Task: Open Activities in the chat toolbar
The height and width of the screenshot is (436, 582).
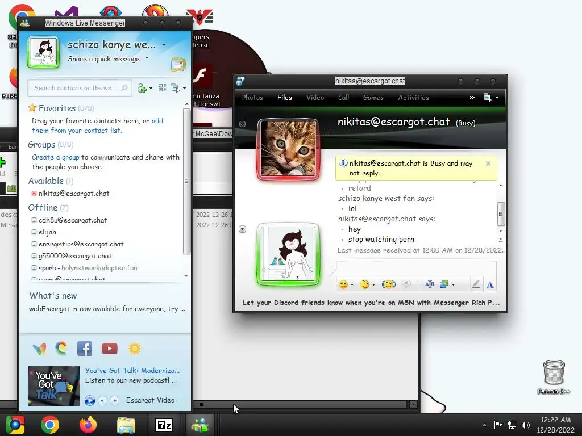Action: click(414, 98)
